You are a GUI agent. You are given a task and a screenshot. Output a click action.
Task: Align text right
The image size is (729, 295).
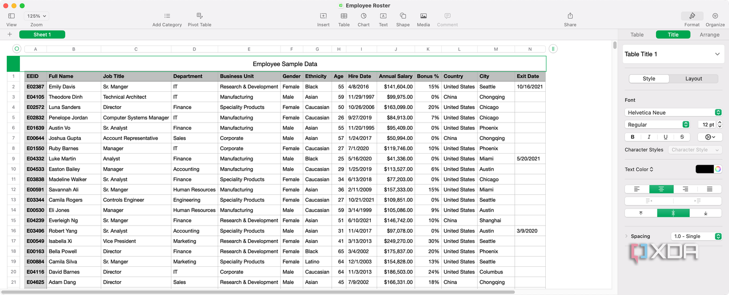pyautogui.click(x=685, y=189)
